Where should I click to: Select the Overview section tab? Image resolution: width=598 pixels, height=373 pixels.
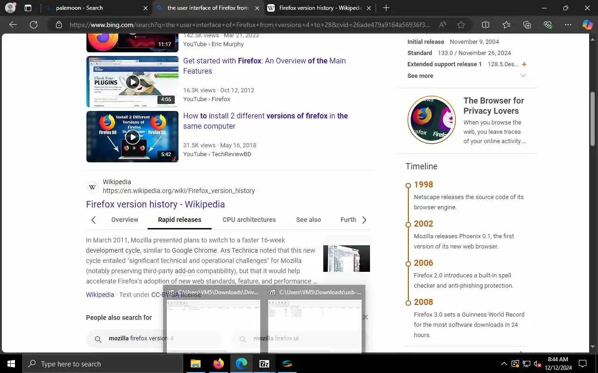(125, 220)
